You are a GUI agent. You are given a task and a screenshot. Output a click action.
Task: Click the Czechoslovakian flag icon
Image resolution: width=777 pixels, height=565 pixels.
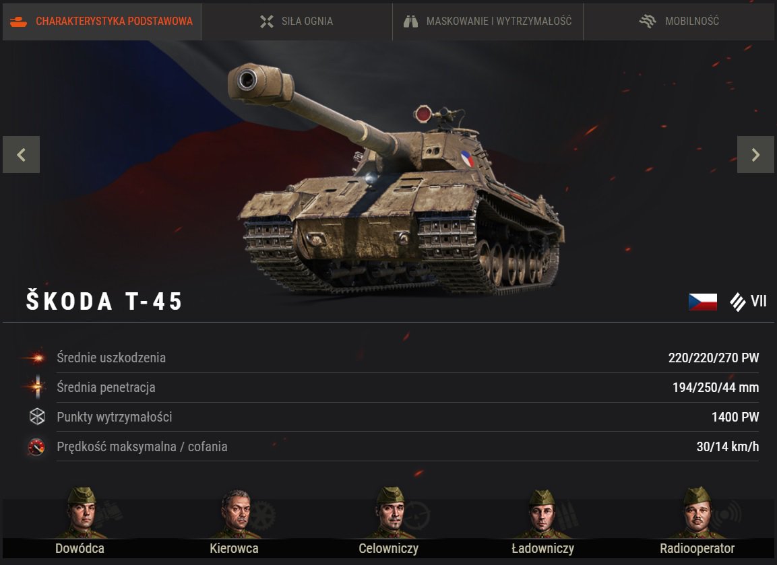(x=703, y=302)
